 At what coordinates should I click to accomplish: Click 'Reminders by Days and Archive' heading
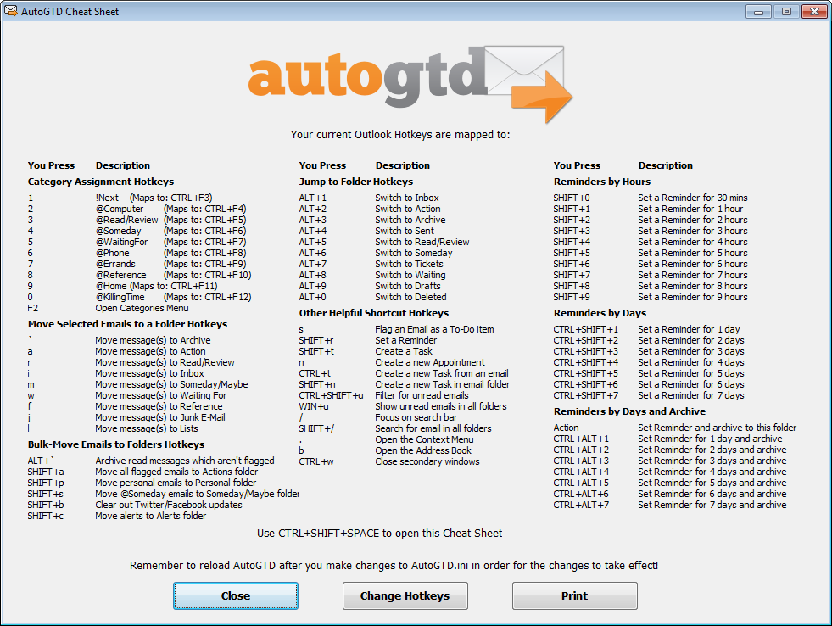coord(630,411)
